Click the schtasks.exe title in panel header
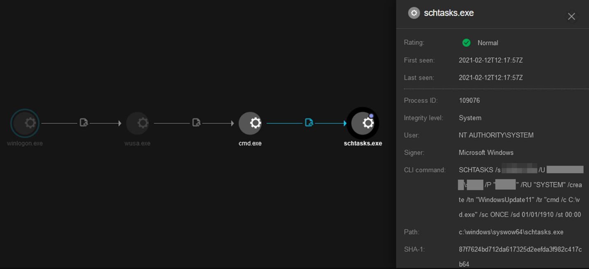Screen dimensions: 589x269 click(x=449, y=13)
